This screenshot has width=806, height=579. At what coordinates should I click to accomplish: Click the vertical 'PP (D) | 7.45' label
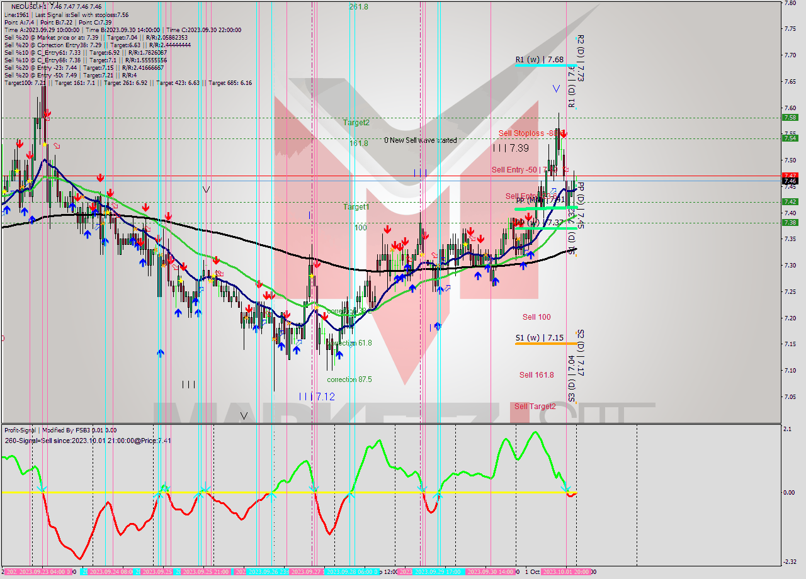click(581, 206)
